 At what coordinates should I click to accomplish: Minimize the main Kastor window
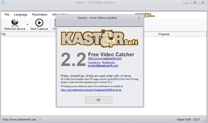tap(187, 2)
